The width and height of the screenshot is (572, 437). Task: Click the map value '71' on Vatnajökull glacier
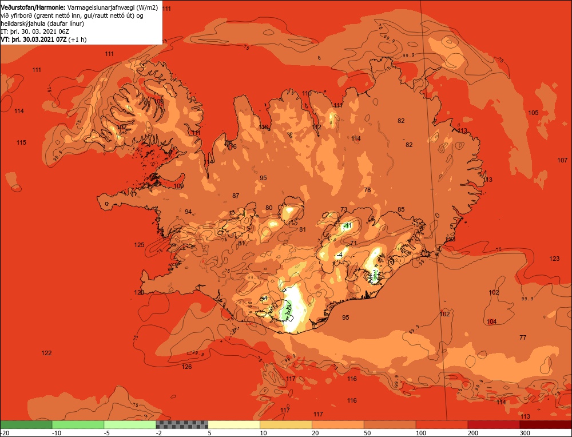click(353, 243)
